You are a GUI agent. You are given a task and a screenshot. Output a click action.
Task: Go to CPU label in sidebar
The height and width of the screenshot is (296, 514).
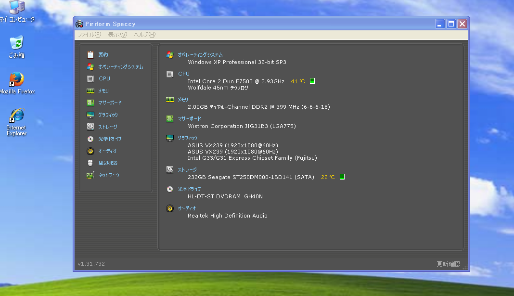point(104,78)
